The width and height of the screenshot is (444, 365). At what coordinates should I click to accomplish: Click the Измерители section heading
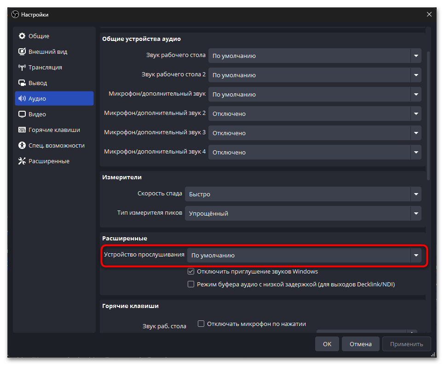(x=122, y=177)
